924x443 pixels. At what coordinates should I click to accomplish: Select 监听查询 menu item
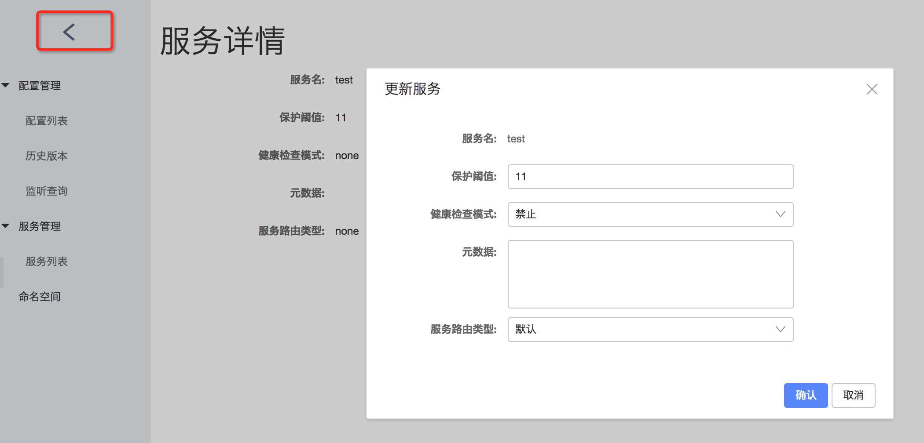[x=47, y=191]
